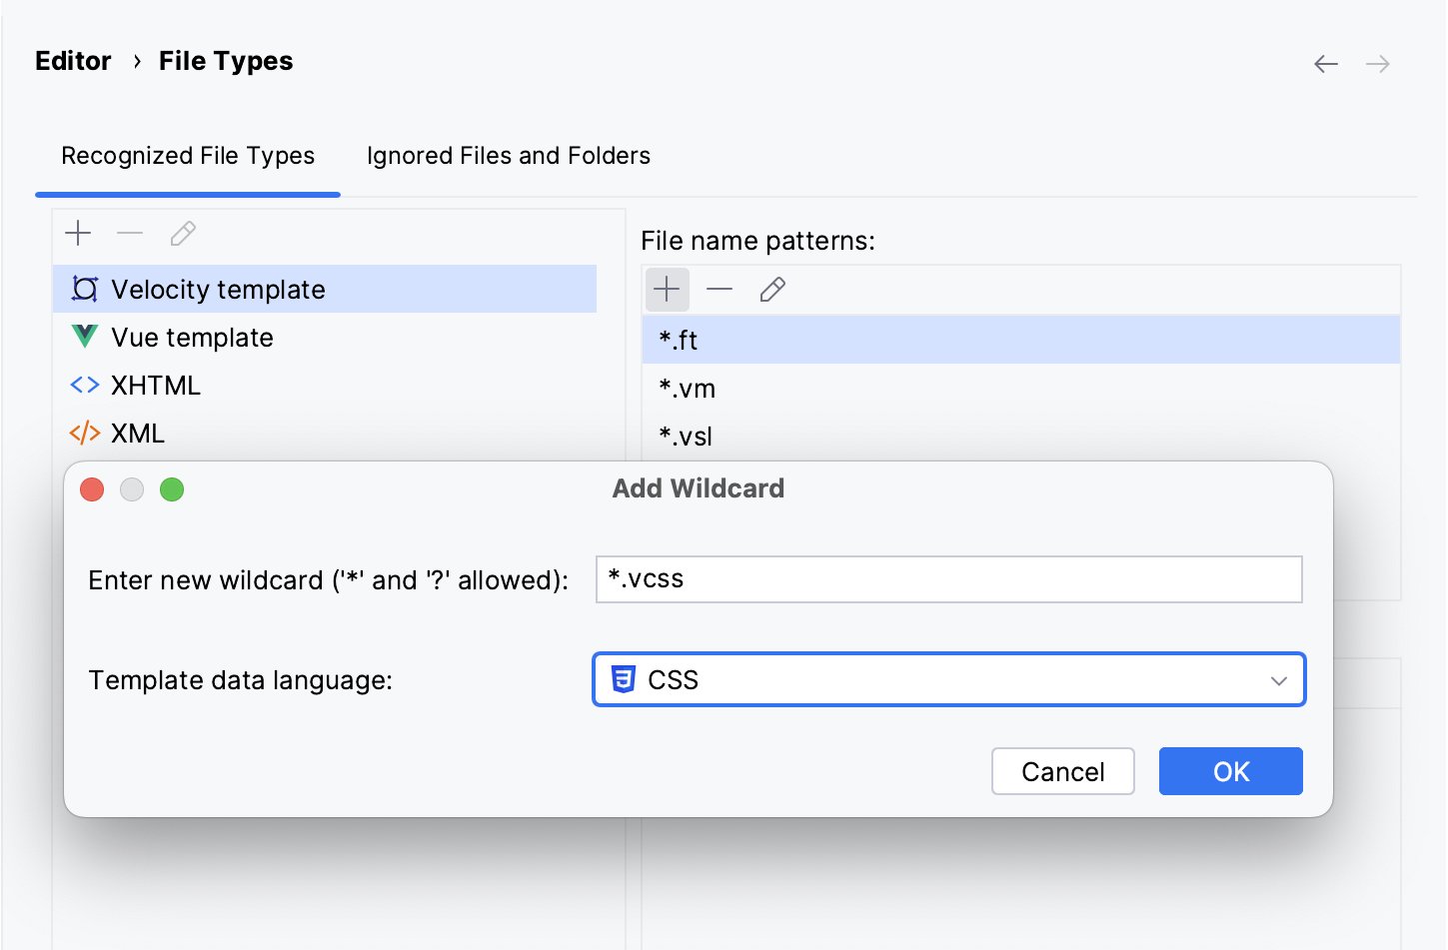Select Vue template in file types list
This screenshot has height=950, width=1448.
pyautogui.click(x=192, y=338)
